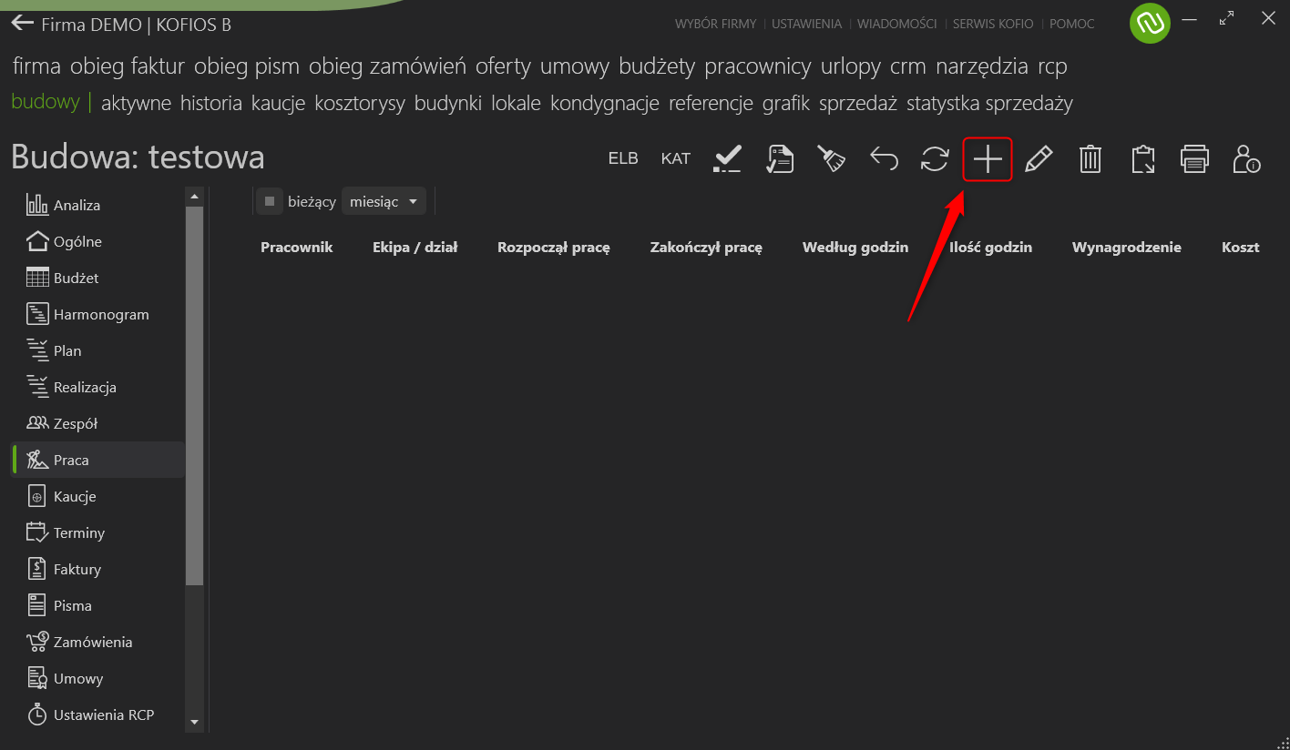The width and height of the screenshot is (1290, 750).
Task: Open the crm menu
Action: click(908, 66)
